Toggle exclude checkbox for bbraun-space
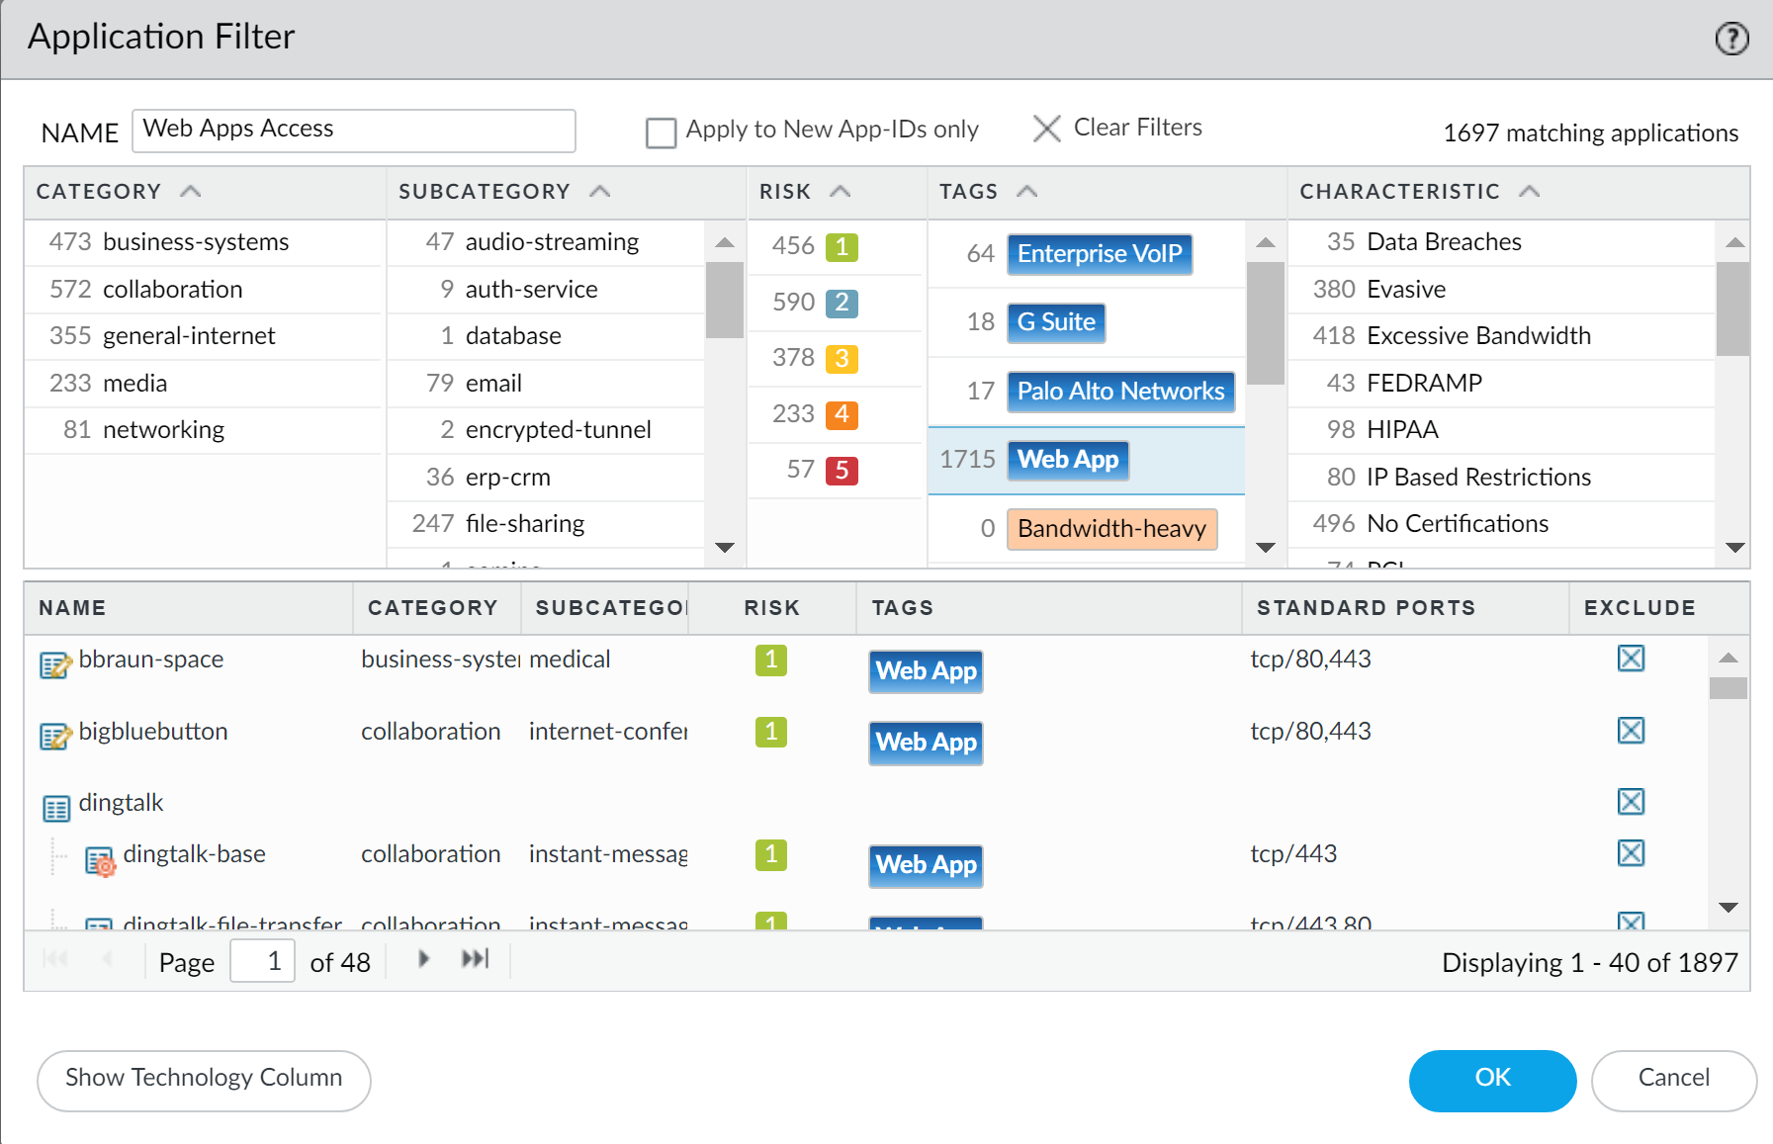The height and width of the screenshot is (1144, 1773). [1631, 659]
